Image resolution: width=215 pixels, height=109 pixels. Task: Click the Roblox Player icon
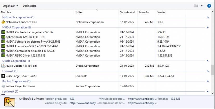coord(3,86)
